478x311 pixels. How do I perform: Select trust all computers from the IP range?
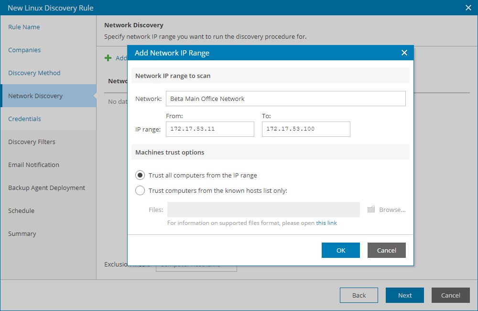140,175
